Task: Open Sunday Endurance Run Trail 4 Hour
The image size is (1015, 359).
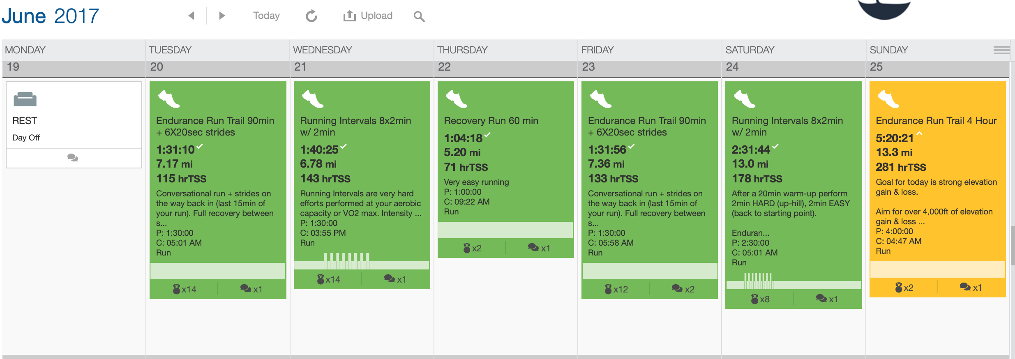Action: 936,121
